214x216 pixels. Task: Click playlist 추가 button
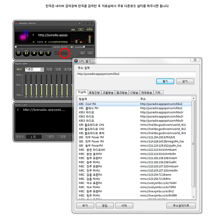click(x=50, y=137)
